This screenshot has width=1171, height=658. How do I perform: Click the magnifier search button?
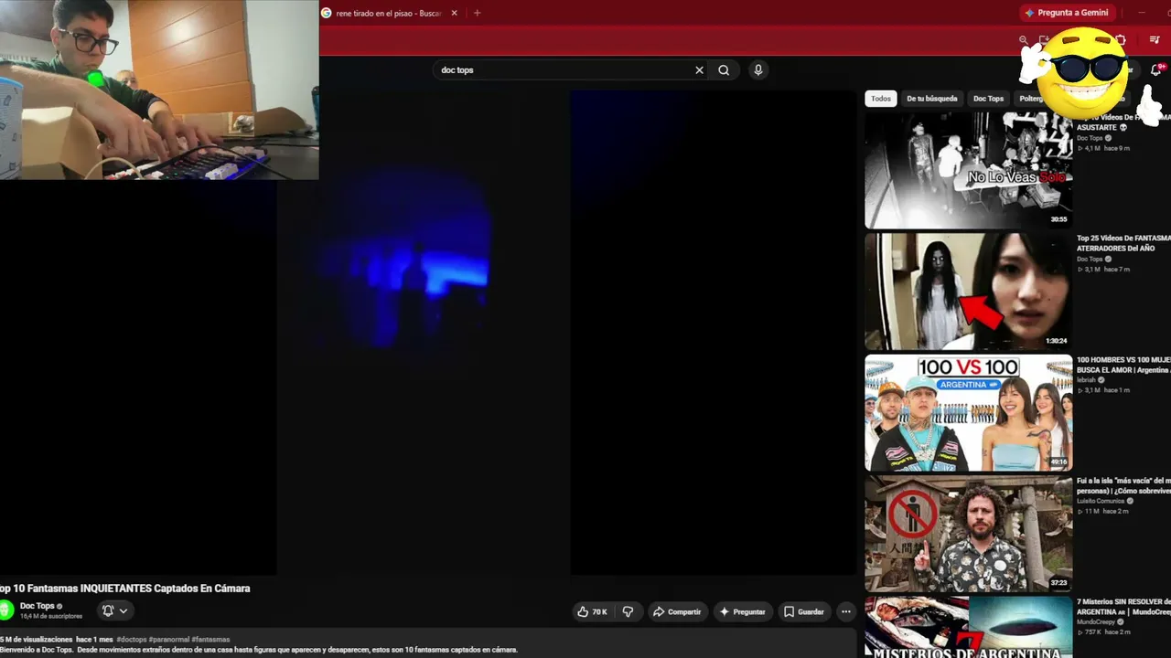click(x=724, y=70)
